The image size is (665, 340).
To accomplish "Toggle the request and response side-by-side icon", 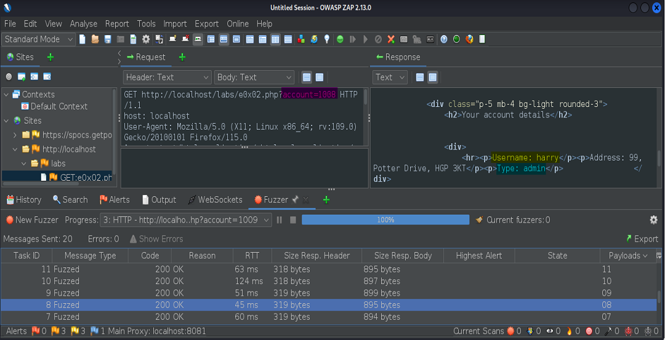I will tap(275, 39).
